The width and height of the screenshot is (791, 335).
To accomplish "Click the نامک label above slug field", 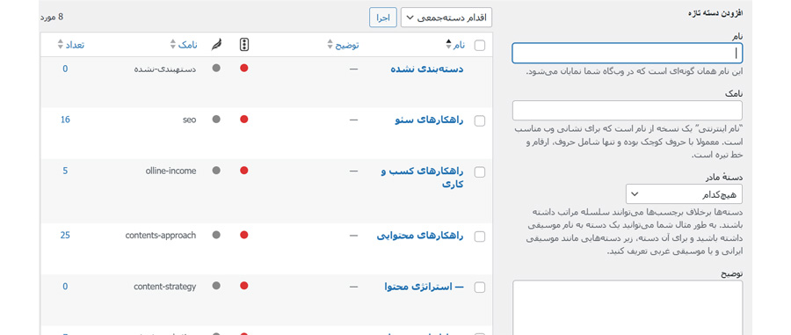I will tap(734, 93).
